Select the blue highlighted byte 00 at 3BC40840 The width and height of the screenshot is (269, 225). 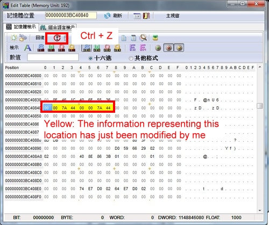47,108
